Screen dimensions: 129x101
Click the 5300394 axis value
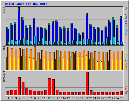pyautogui.click(x=4, y=77)
